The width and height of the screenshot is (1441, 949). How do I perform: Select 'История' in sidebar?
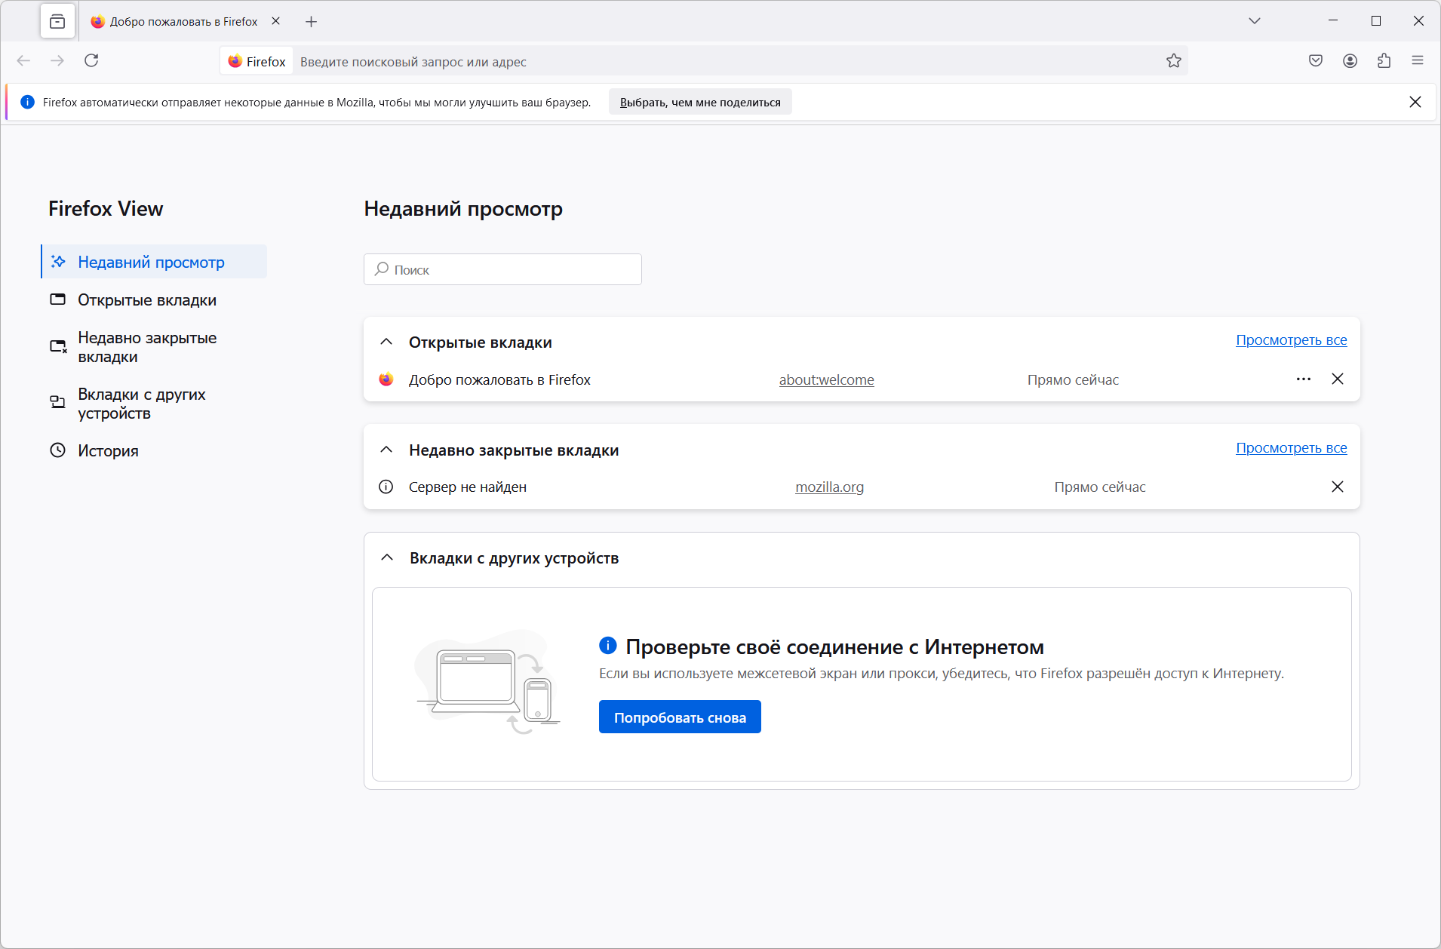[154, 450]
